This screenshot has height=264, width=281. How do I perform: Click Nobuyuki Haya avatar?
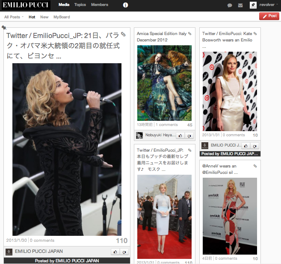pyautogui.click(x=139, y=135)
